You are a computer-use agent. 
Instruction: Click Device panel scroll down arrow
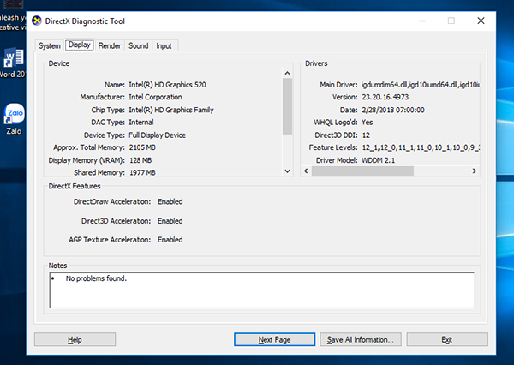[288, 171]
